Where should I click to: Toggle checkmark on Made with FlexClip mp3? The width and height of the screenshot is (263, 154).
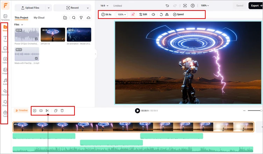(36, 58)
